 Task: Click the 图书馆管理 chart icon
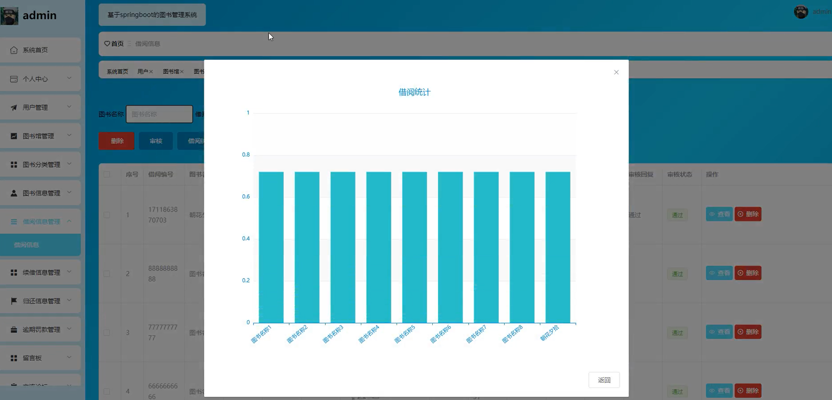point(14,136)
